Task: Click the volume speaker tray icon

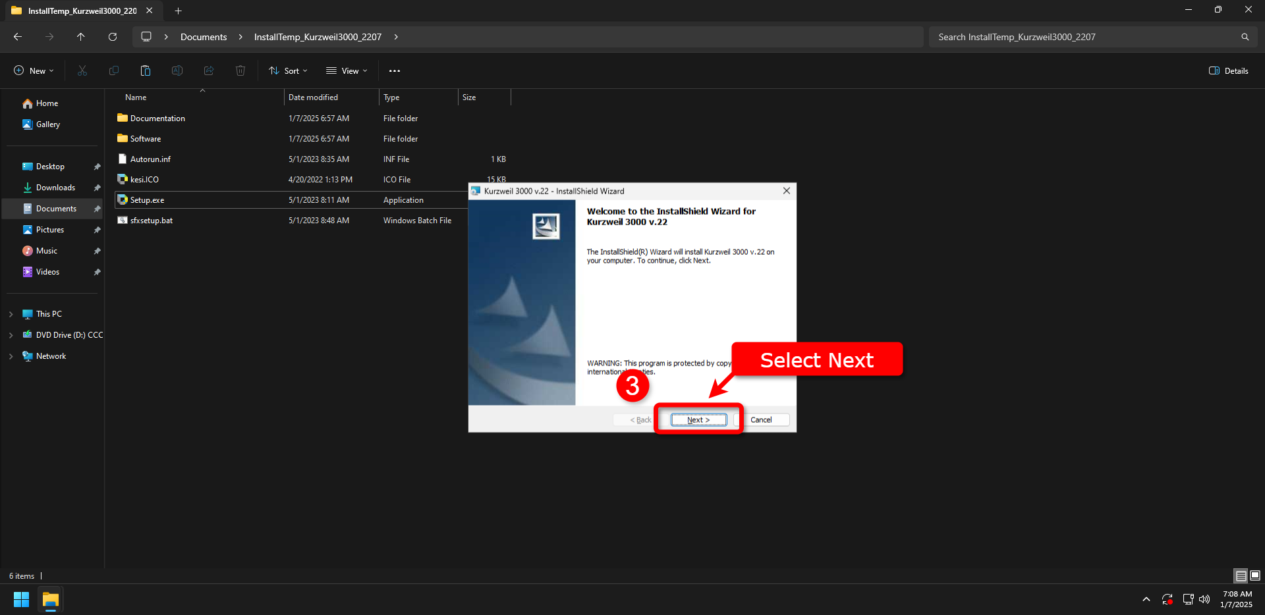Action: point(1204,599)
